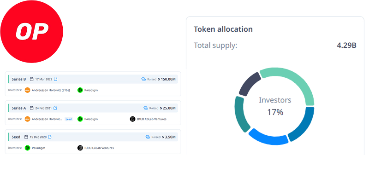Viewport: 369px width, 184px height.
Task: Open the Paradigm link in Series A
Action: [x=91, y=119]
